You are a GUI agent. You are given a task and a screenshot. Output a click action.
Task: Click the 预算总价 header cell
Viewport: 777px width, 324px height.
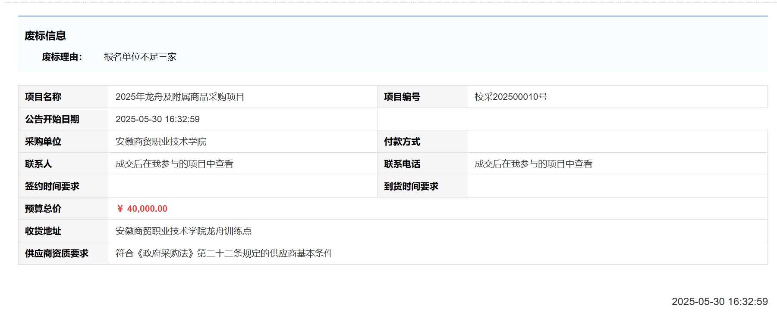point(43,209)
